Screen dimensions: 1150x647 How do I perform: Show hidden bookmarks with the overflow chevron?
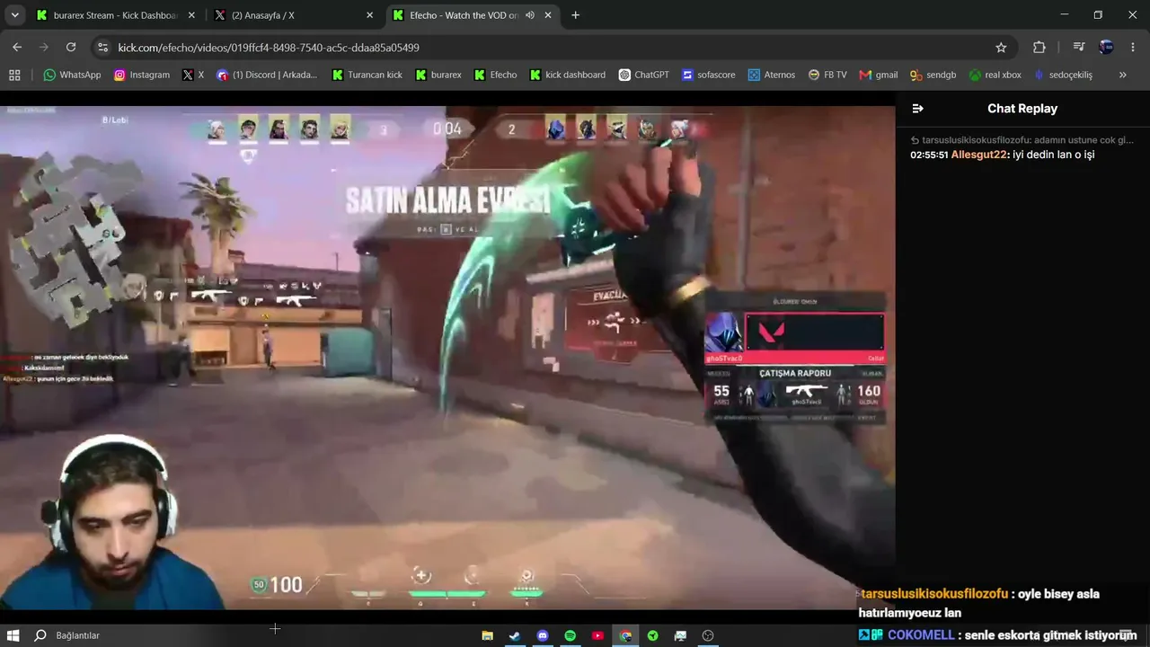1122,75
